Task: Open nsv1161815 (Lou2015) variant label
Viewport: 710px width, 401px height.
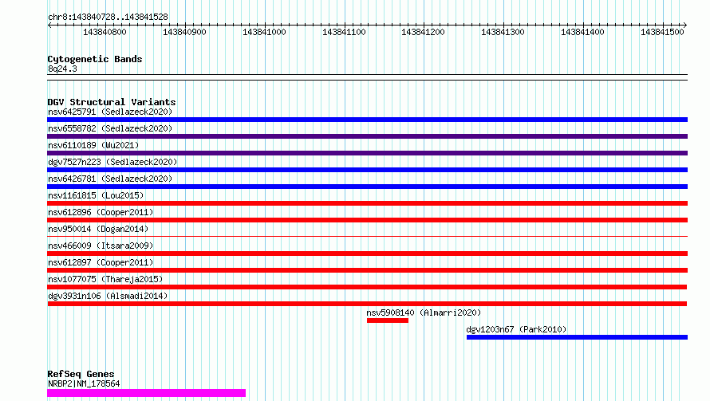Action: pos(96,195)
